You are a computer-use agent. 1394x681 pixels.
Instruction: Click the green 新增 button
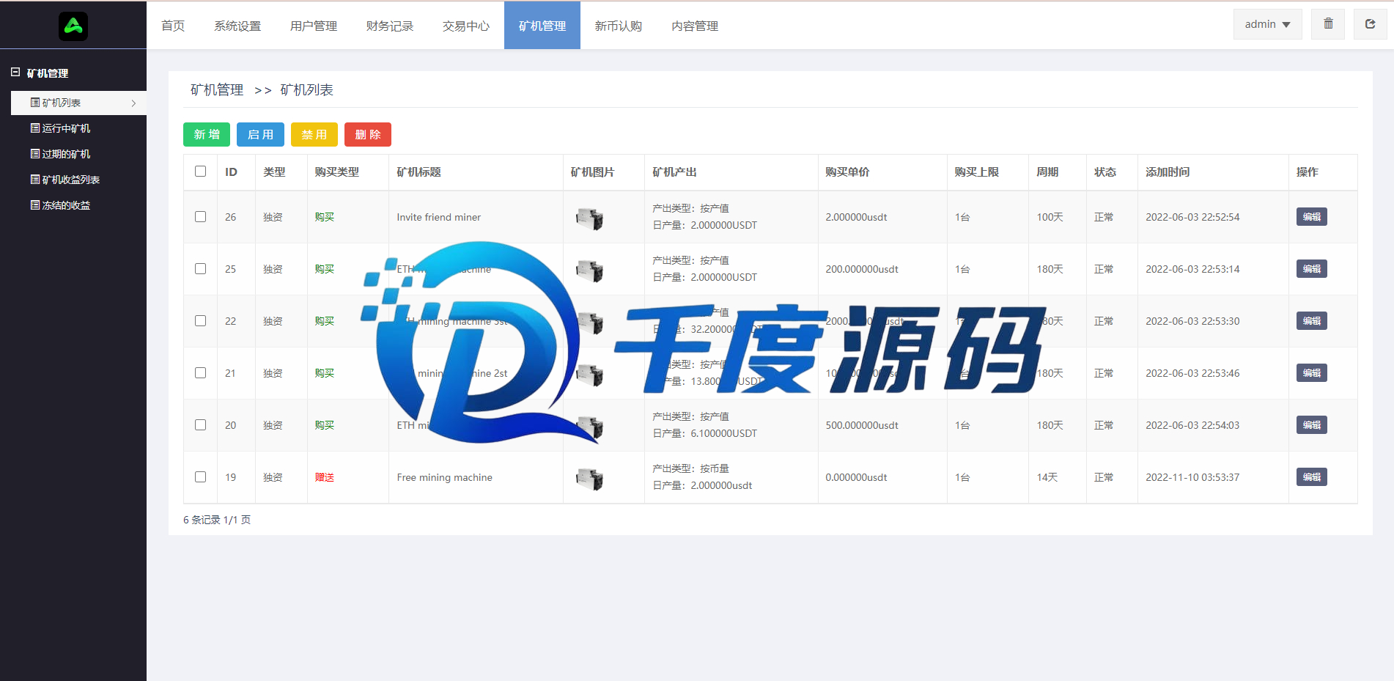tap(207, 134)
